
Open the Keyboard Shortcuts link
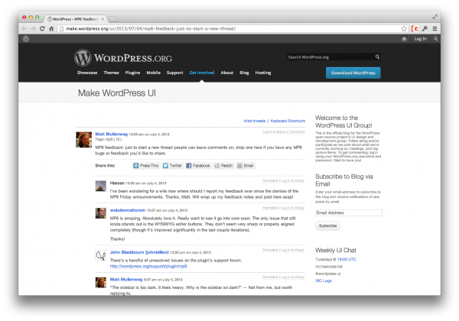pos(288,121)
